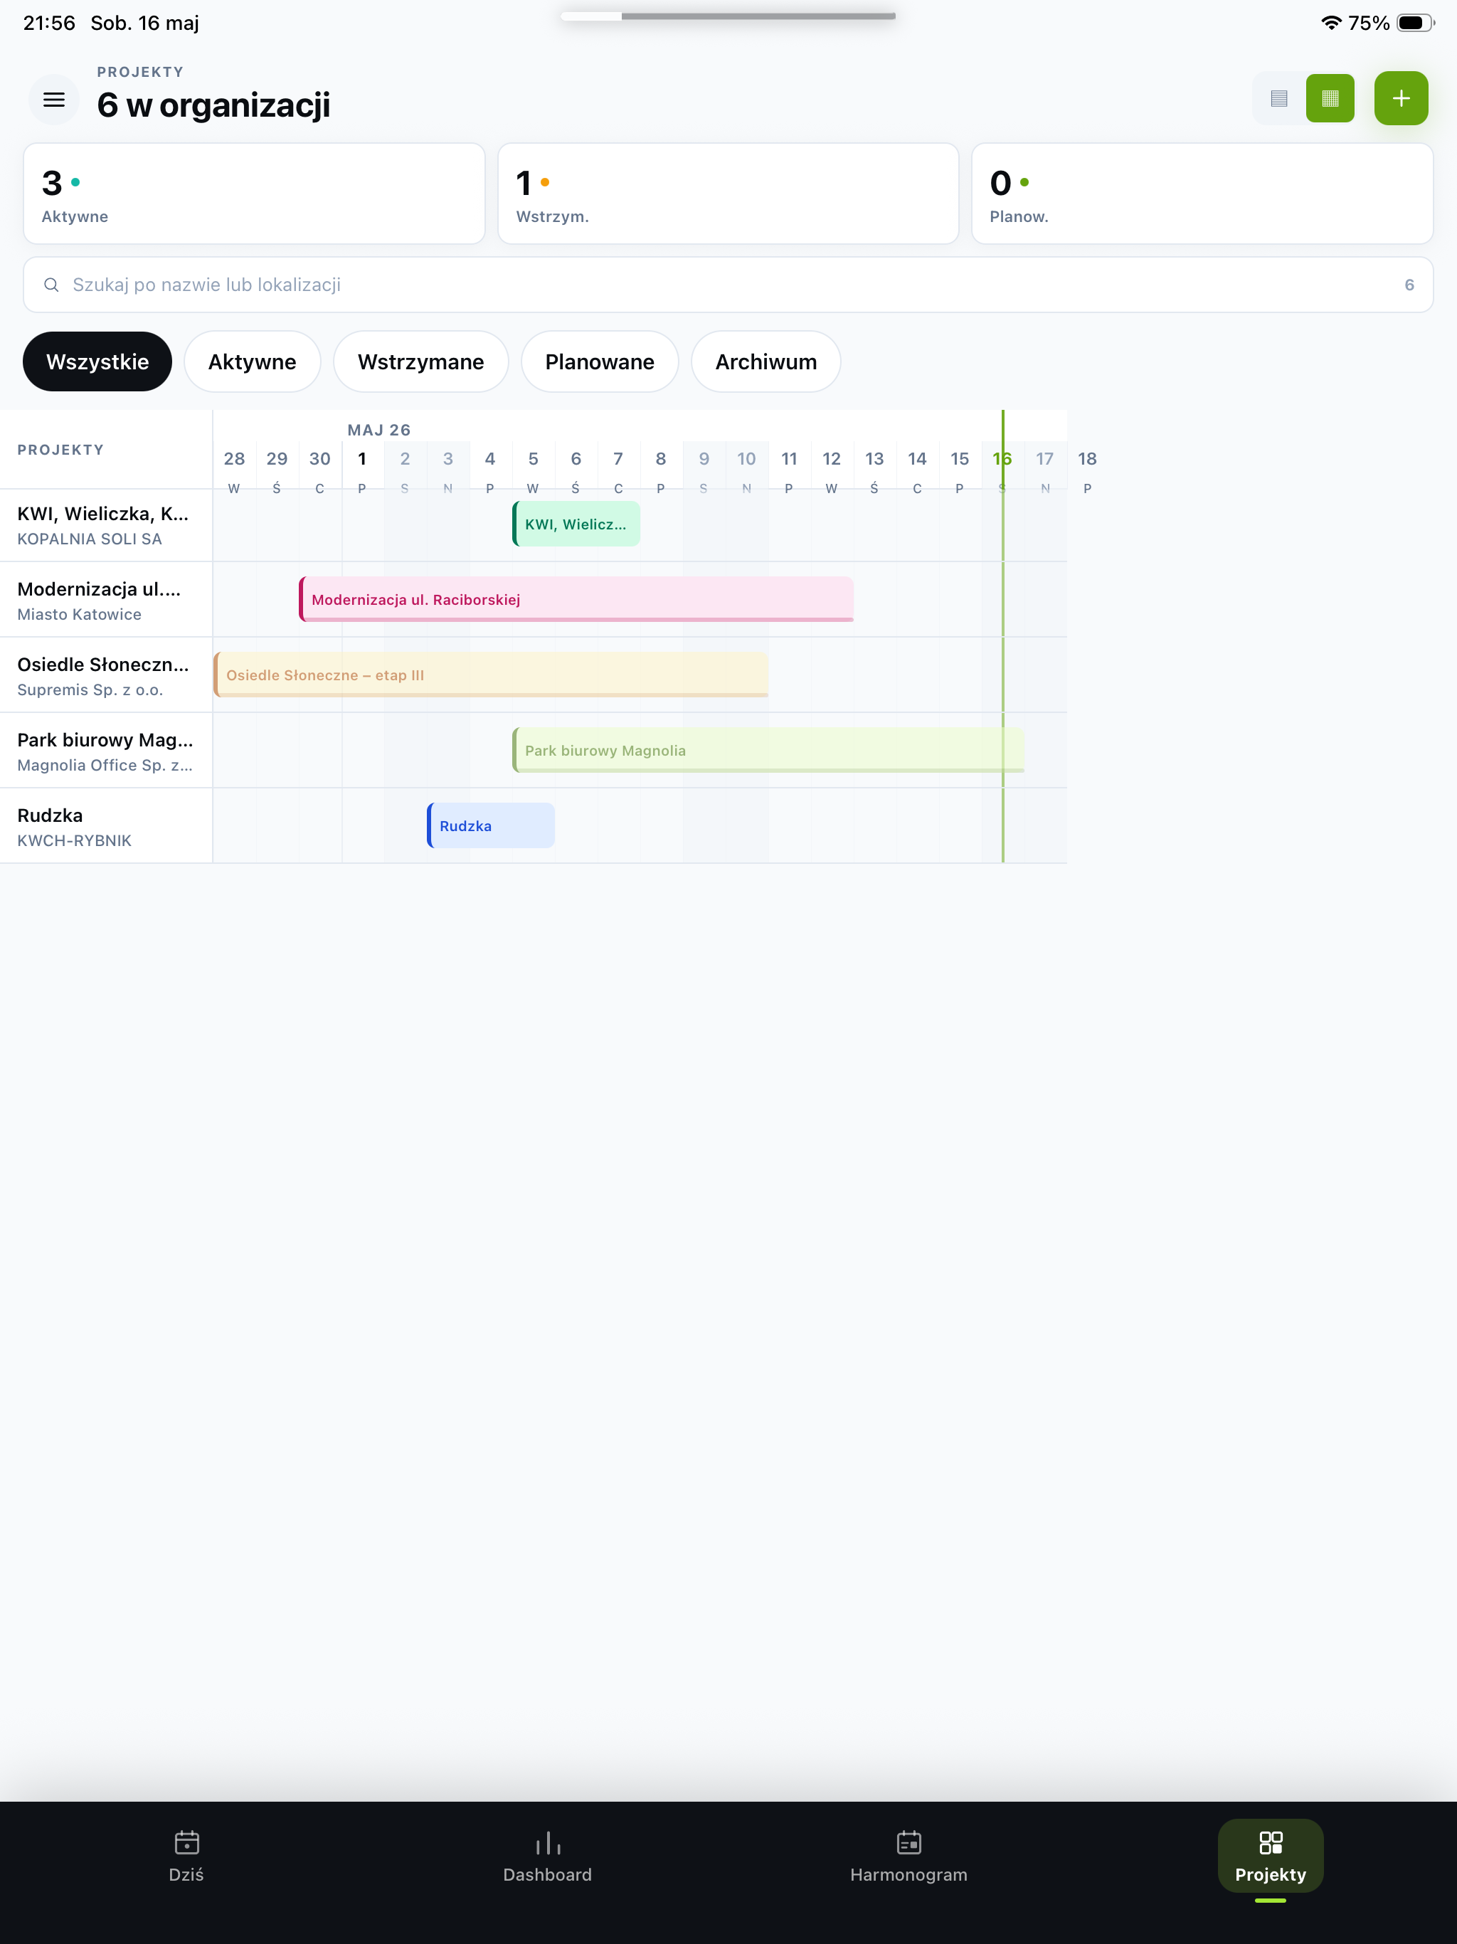Open the Harmonogram tab
This screenshot has width=1457, height=1944.
coord(908,1855)
